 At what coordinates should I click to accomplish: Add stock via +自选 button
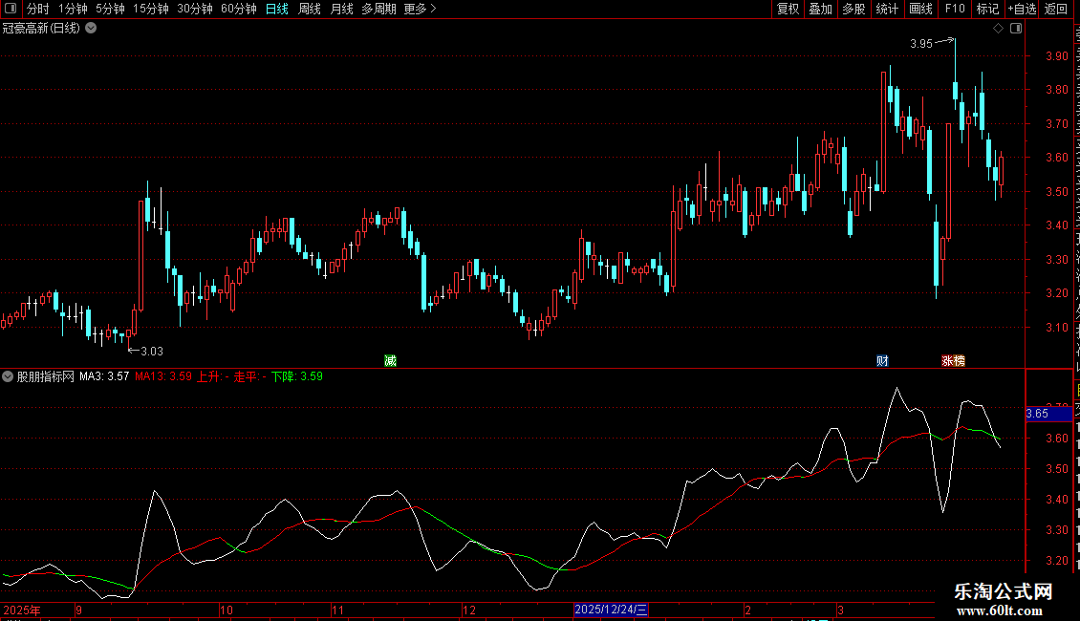click(1022, 9)
